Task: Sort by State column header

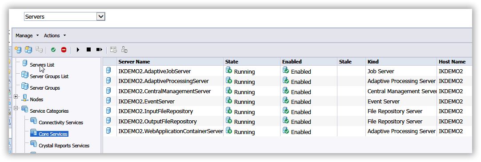Action: (x=252, y=62)
